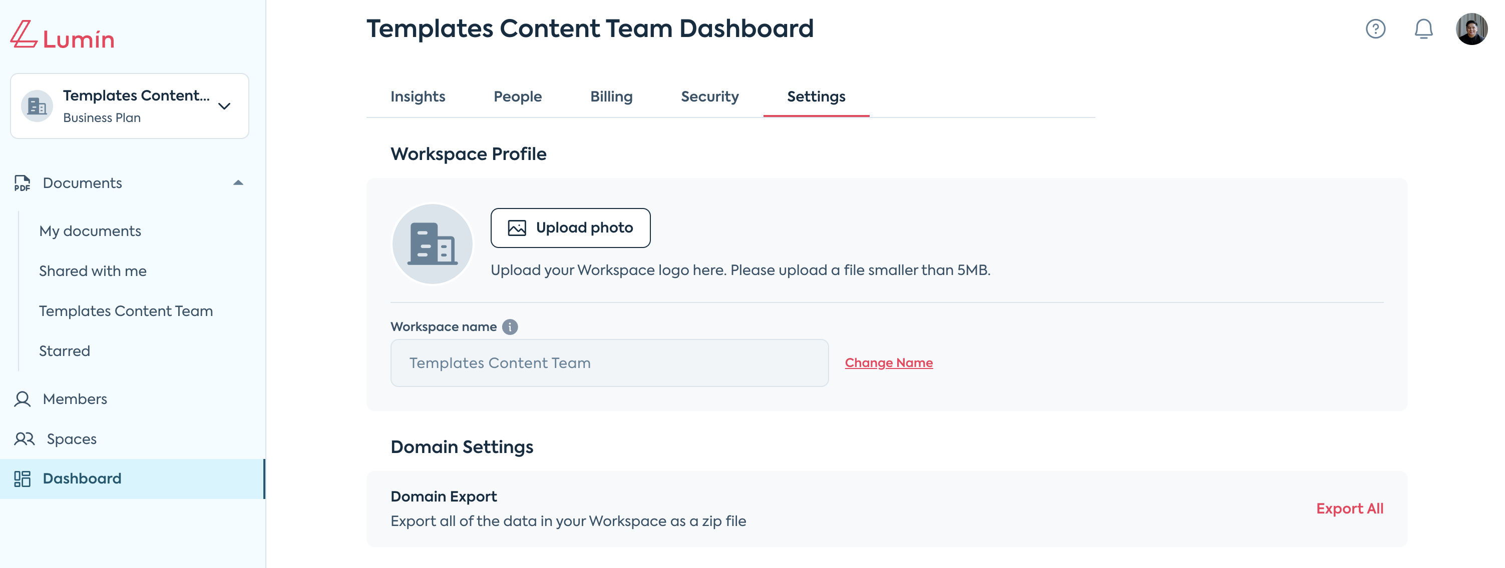1505x568 pixels.
Task: Click the Dashboard grid icon
Action: click(23, 478)
